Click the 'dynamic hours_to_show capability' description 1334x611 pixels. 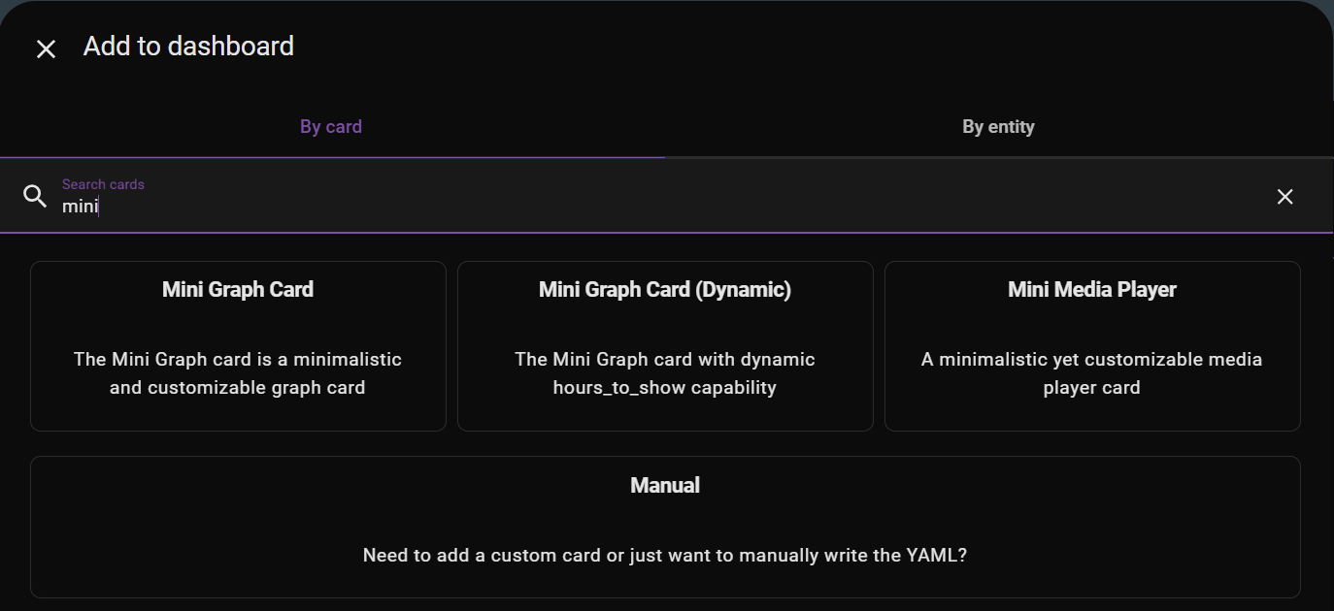[x=665, y=373]
